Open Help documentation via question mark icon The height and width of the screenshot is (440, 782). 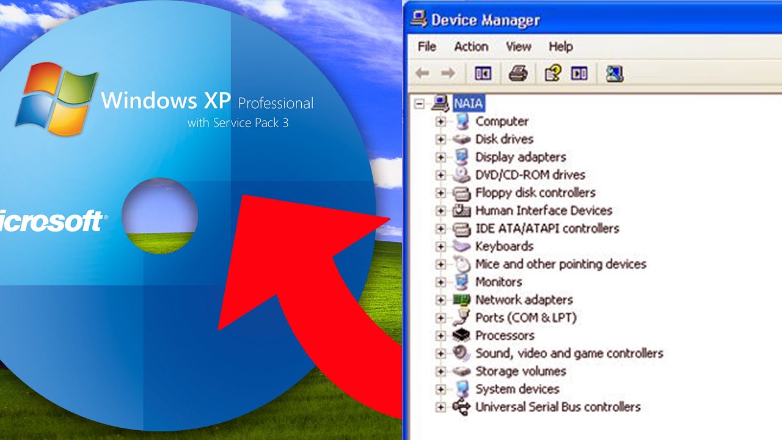(x=552, y=73)
